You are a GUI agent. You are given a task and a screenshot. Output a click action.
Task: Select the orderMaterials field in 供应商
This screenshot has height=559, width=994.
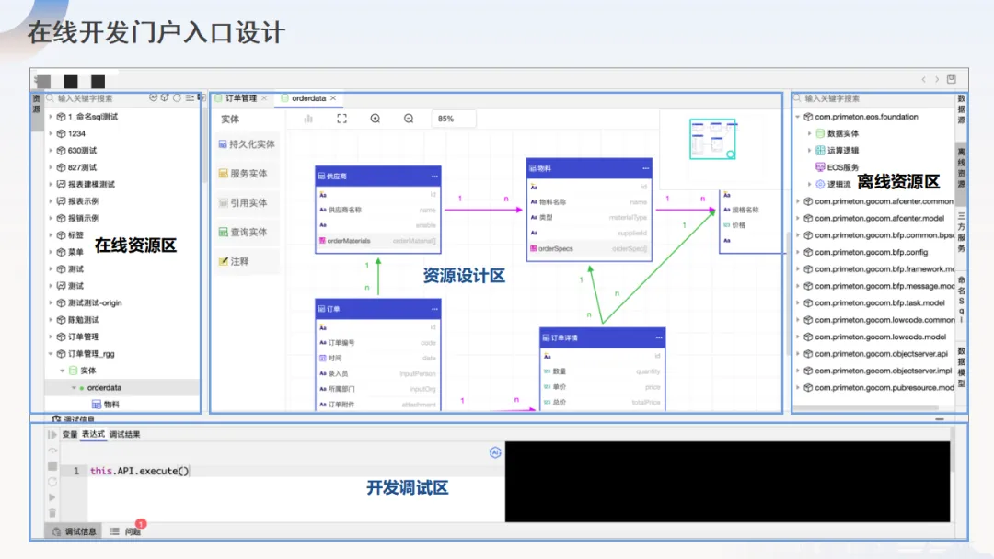coord(378,241)
